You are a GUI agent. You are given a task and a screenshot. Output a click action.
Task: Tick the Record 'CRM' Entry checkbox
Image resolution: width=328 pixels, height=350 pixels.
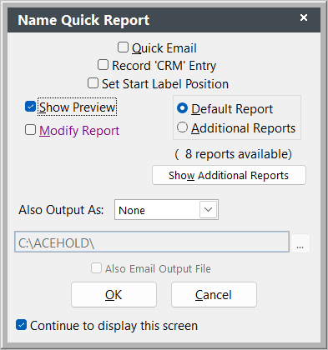pos(103,65)
